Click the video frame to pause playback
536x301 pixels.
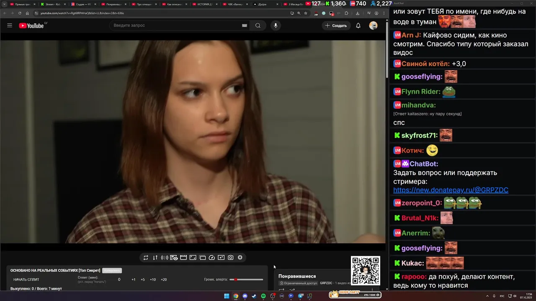[x=193, y=142]
